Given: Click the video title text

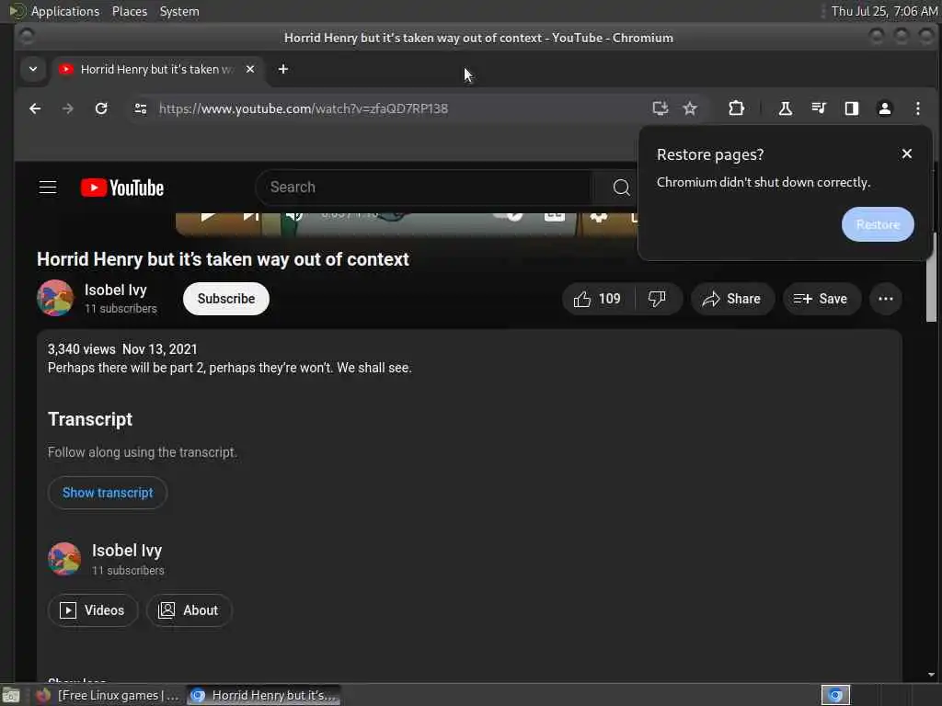Looking at the screenshot, I should 223,259.
